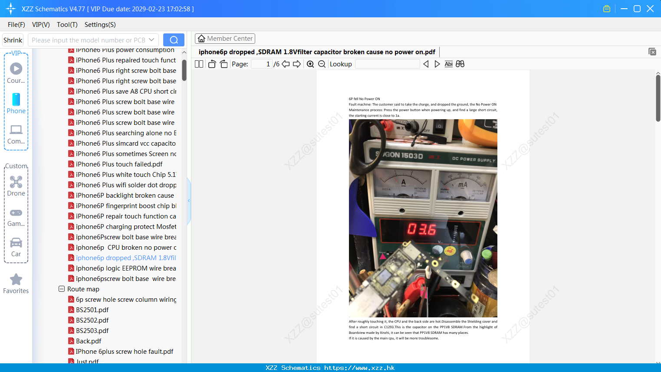The image size is (661, 372).
Task: Open the Settings(S) menu
Action: click(x=100, y=24)
